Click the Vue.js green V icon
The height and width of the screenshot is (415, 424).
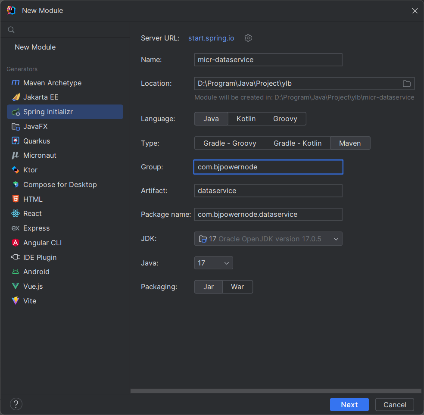(x=16, y=286)
